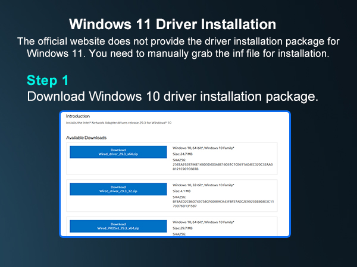
Task: Click the Intel Network Adapter drivers description
Action: tap(118, 123)
